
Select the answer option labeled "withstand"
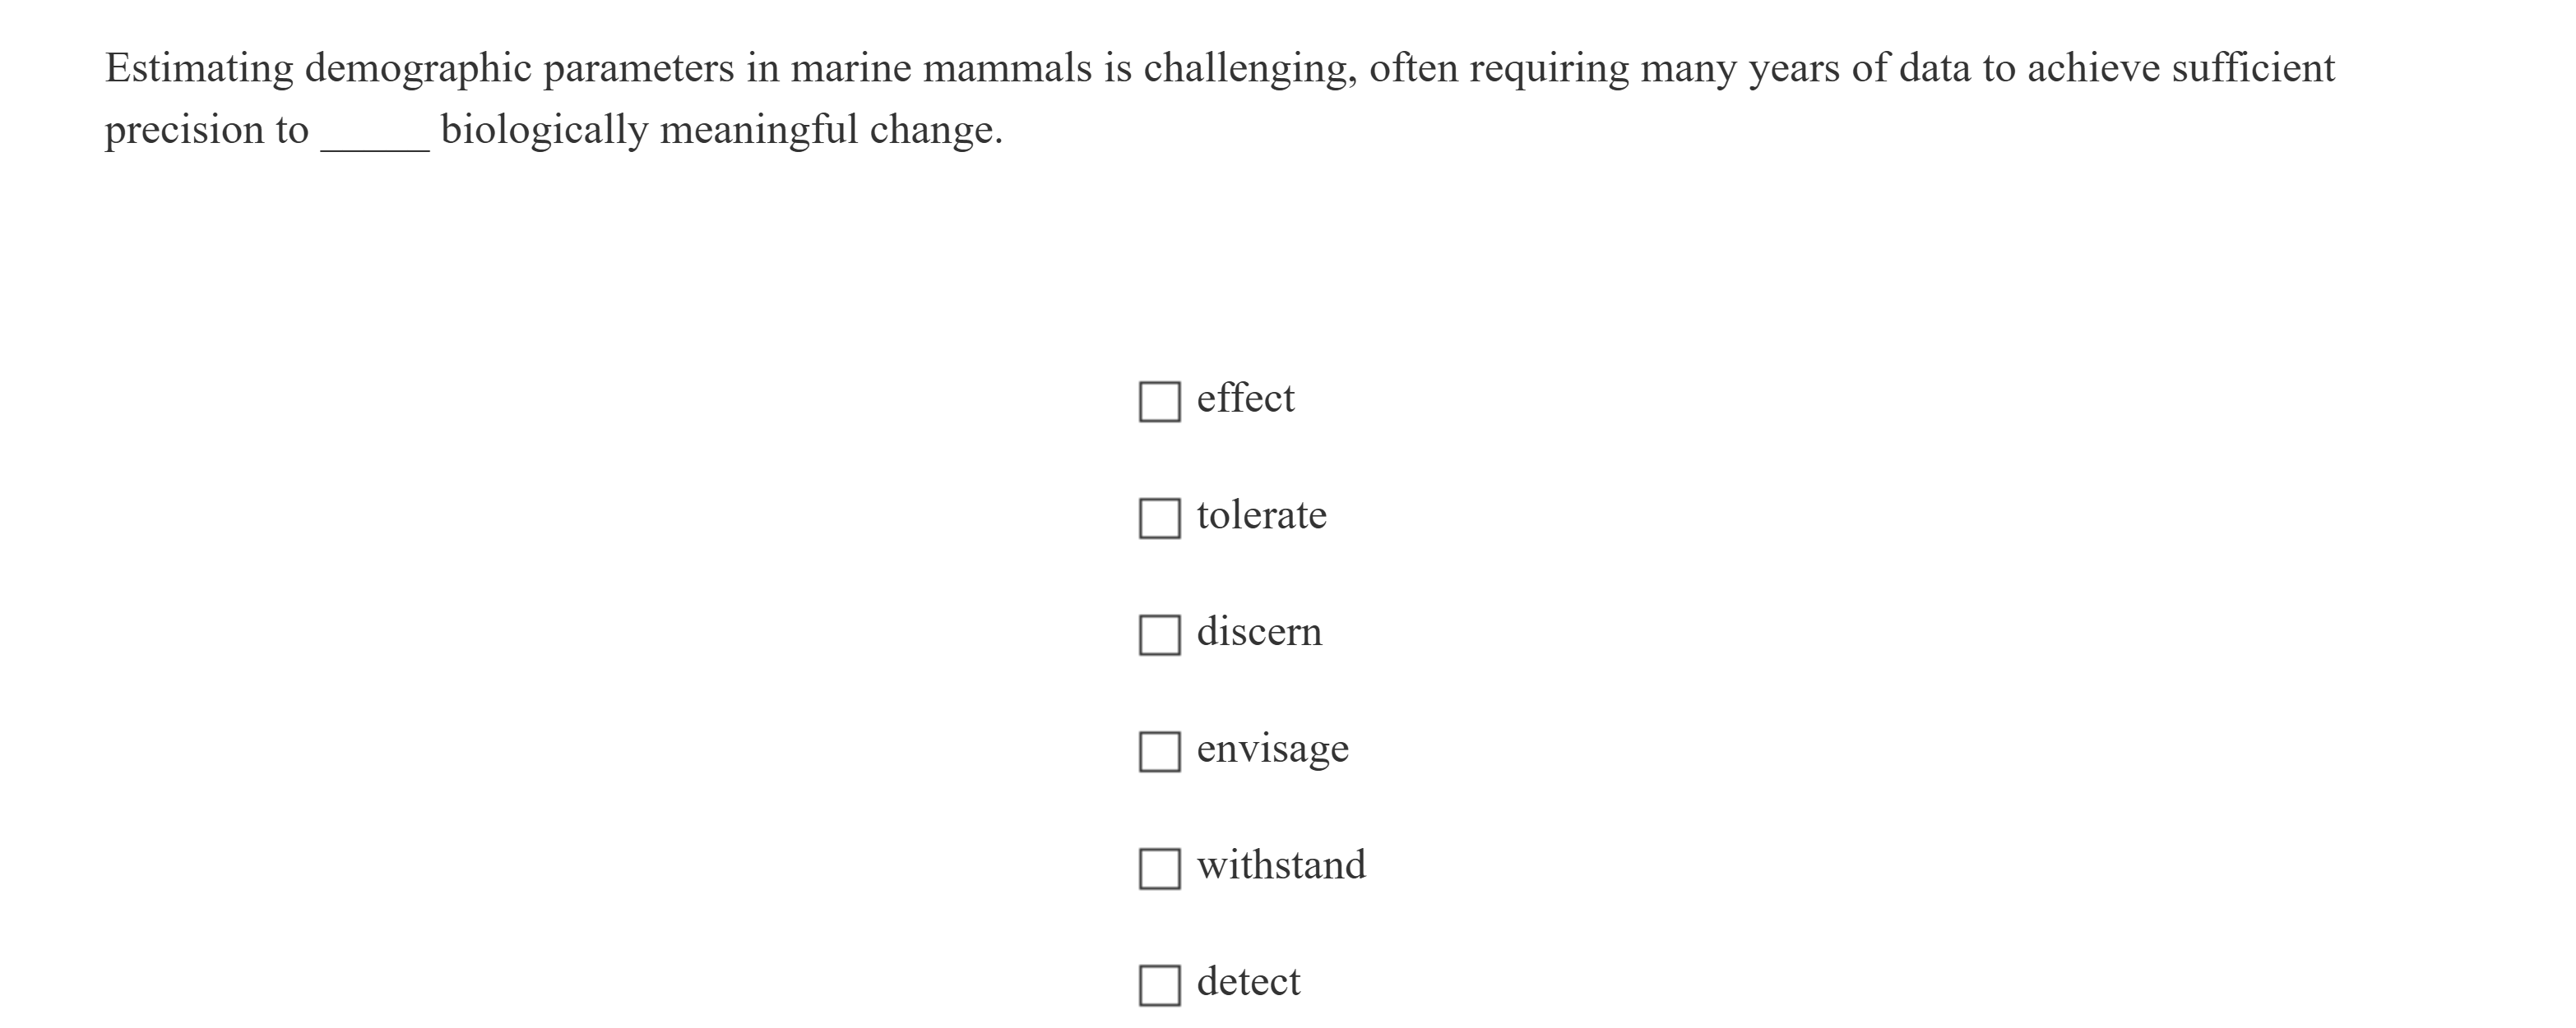(x=1280, y=865)
